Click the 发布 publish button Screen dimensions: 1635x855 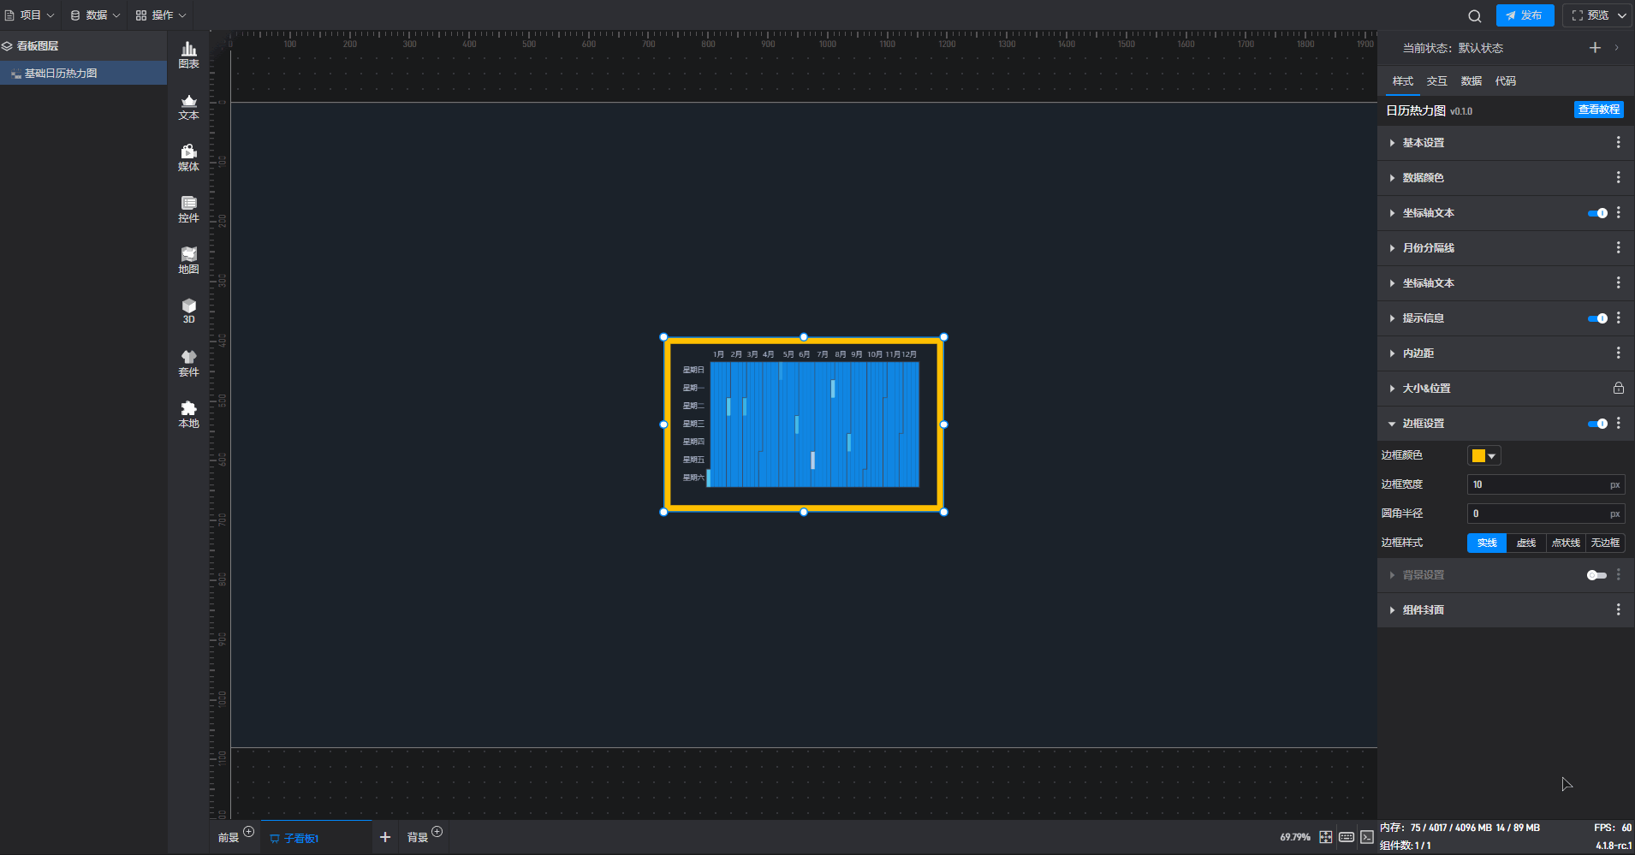pyautogui.click(x=1525, y=15)
